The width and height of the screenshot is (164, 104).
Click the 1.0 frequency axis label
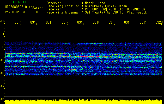pos(2,47)
